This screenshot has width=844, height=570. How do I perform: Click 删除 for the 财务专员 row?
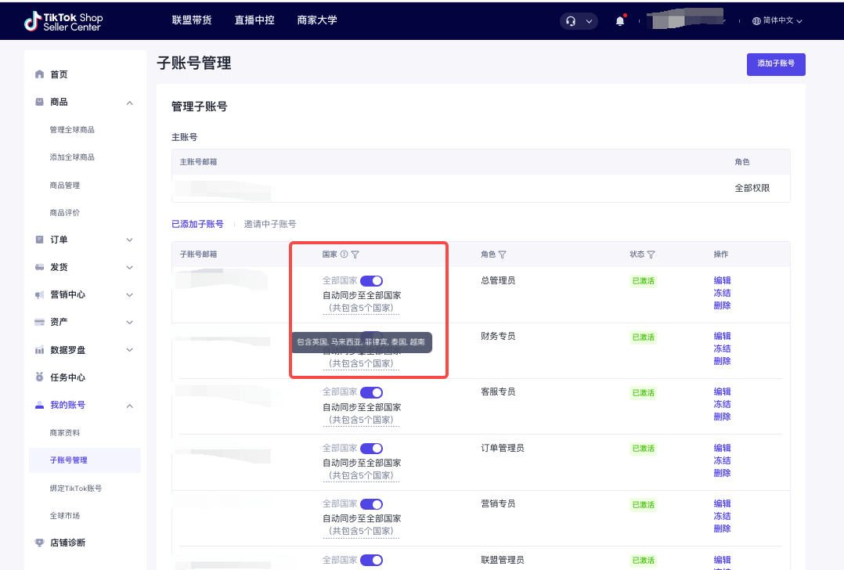tap(723, 361)
